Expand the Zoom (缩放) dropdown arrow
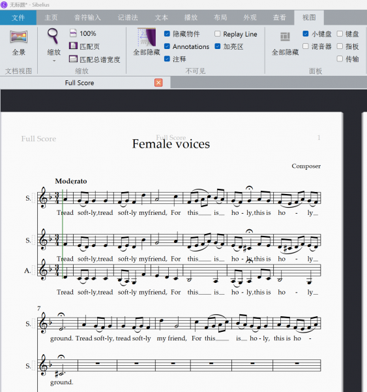The width and height of the screenshot is (367, 392). click(x=54, y=61)
